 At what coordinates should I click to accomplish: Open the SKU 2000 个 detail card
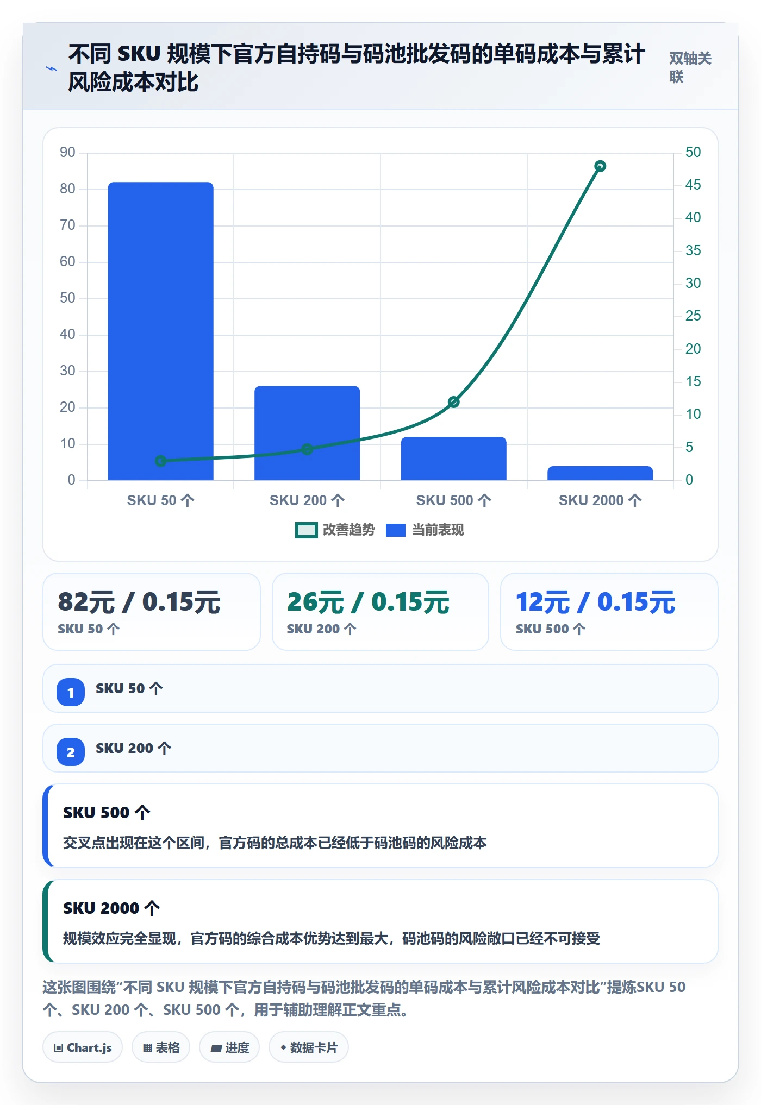pos(380,921)
